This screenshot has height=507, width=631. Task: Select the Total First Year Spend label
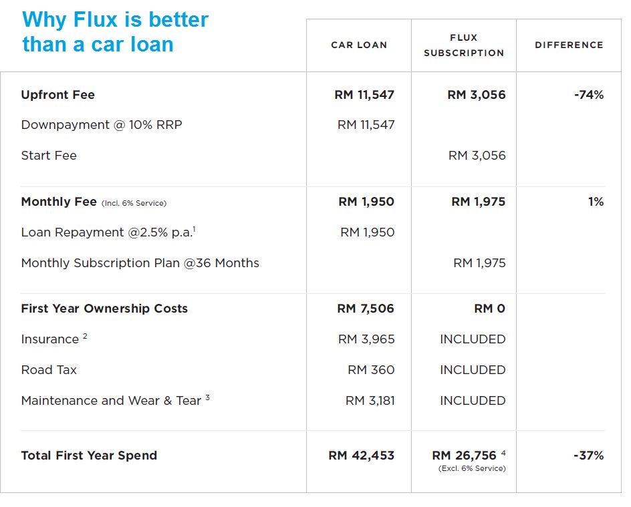click(x=89, y=456)
